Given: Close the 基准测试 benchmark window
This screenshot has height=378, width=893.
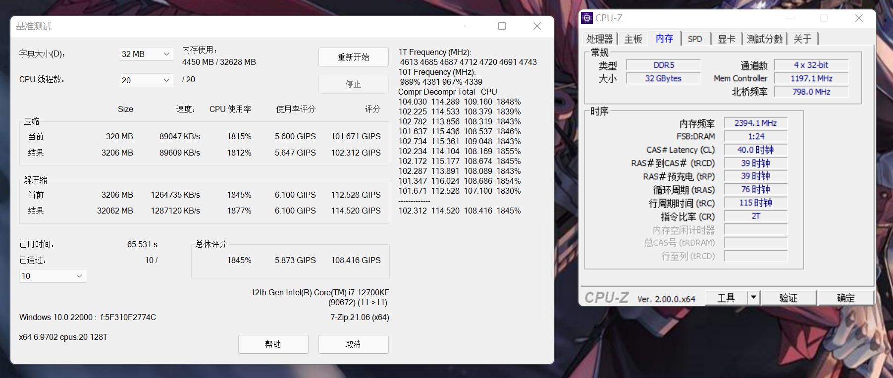Looking at the screenshot, I should click(x=537, y=26).
